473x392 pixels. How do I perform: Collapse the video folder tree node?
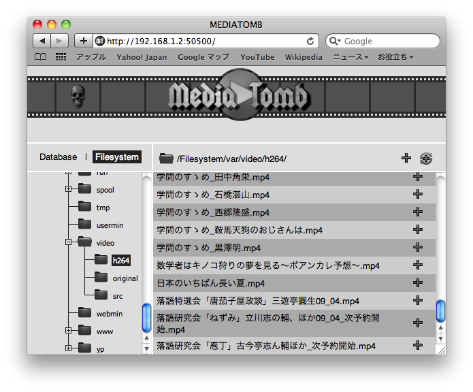pyautogui.click(x=68, y=242)
